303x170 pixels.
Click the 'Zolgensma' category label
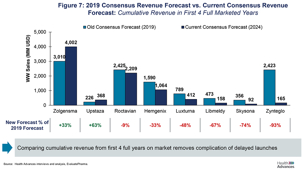pos(65,111)
